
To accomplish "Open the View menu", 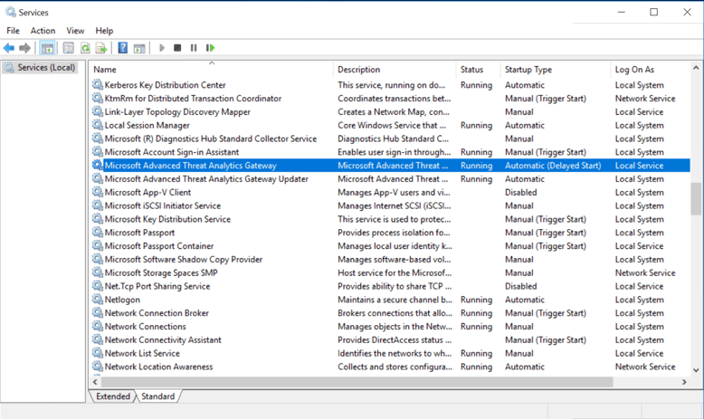I will point(75,31).
